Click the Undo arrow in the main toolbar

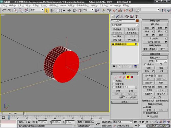[4, 10]
